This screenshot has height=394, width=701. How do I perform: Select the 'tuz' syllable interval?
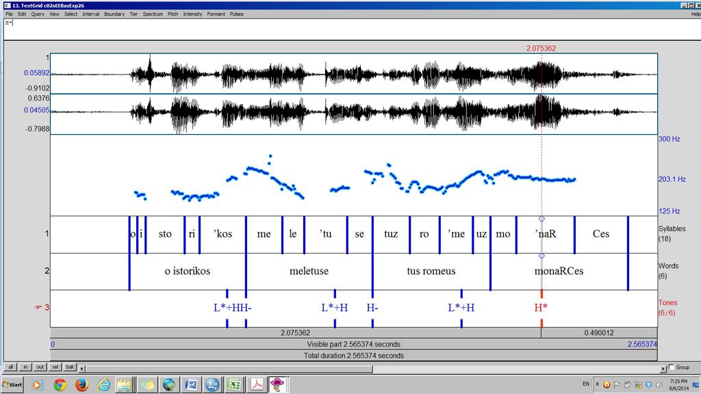click(391, 234)
